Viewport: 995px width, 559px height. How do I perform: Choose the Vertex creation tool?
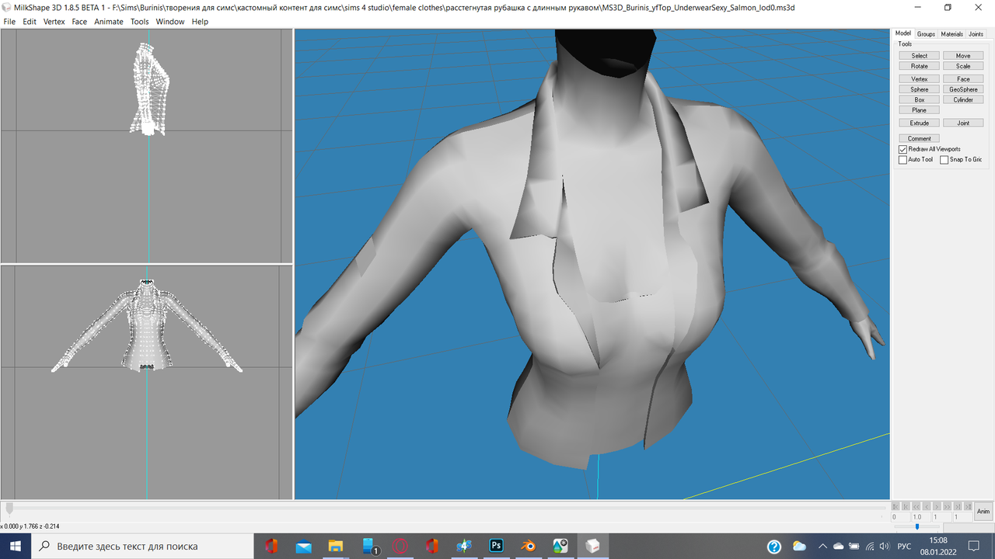920,79
